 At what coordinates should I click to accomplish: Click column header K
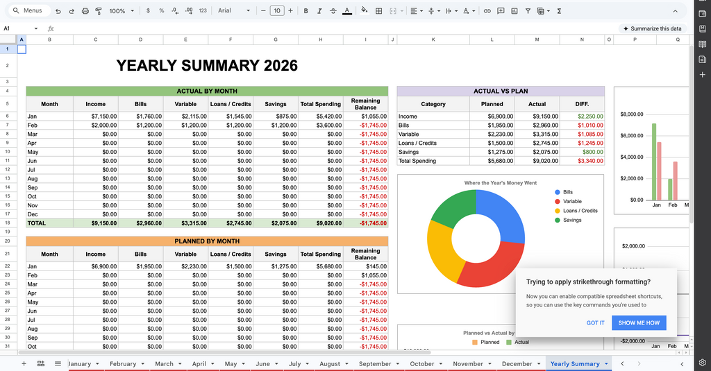point(433,40)
